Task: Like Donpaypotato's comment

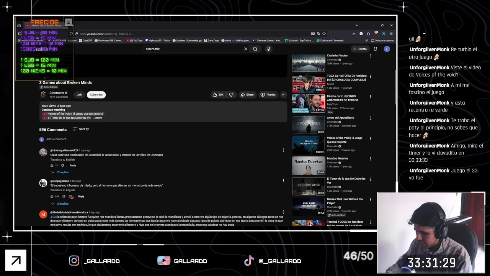Action: point(52,197)
